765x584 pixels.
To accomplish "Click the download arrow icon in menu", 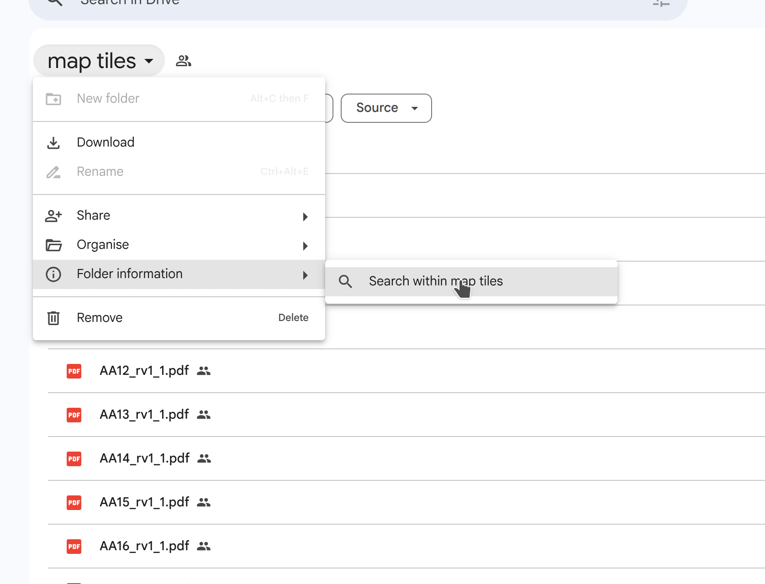I will click(x=53, y=142).
